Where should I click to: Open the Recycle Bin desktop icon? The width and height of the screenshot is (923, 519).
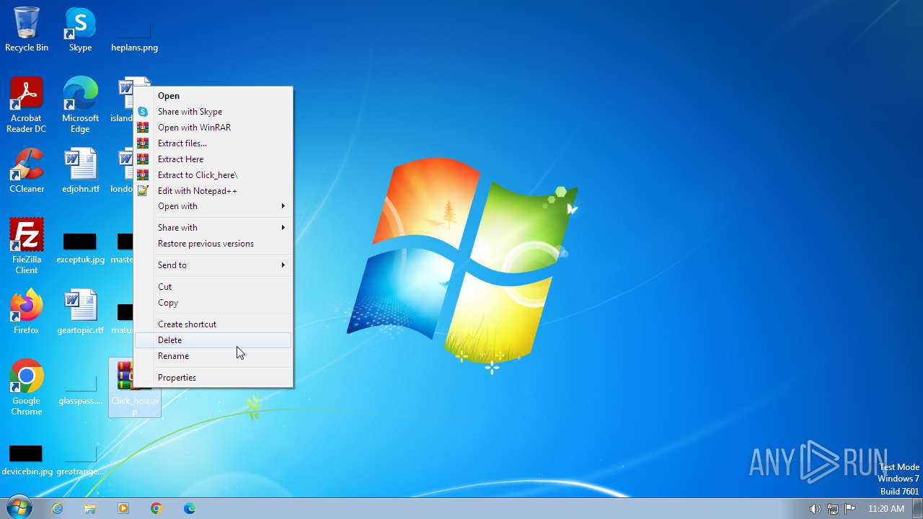(27, 29)
